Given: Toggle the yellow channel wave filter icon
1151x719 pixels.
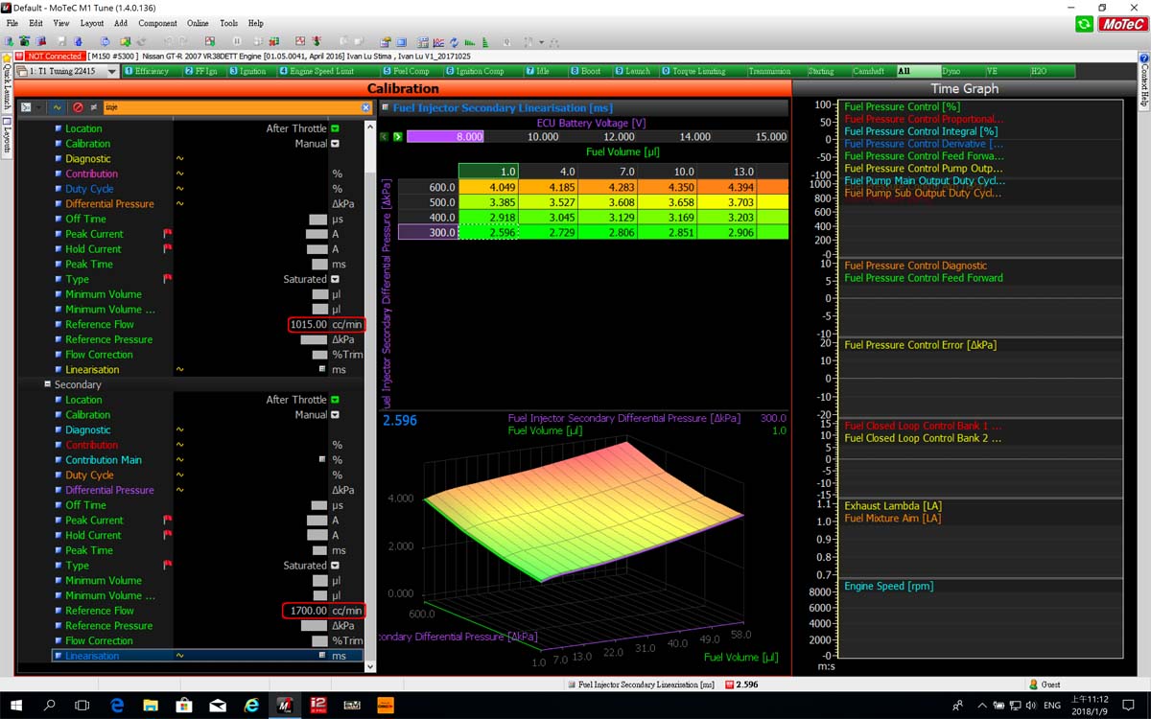Looking at the screenshot, I should pyautogui.click(x=57, y=107).
